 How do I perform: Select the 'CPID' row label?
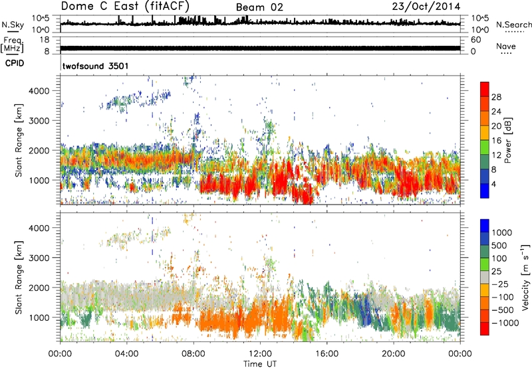click(15, 63)
